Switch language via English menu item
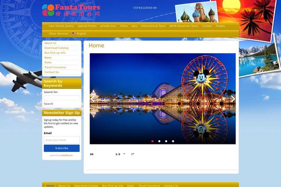The image size is (281, 187). click(x=81, y=34)
